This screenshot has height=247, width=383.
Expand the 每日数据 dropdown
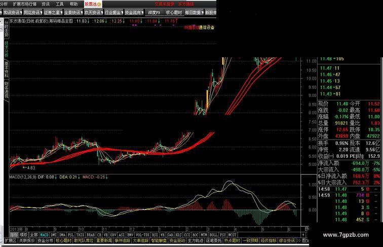tap(194, 12)
